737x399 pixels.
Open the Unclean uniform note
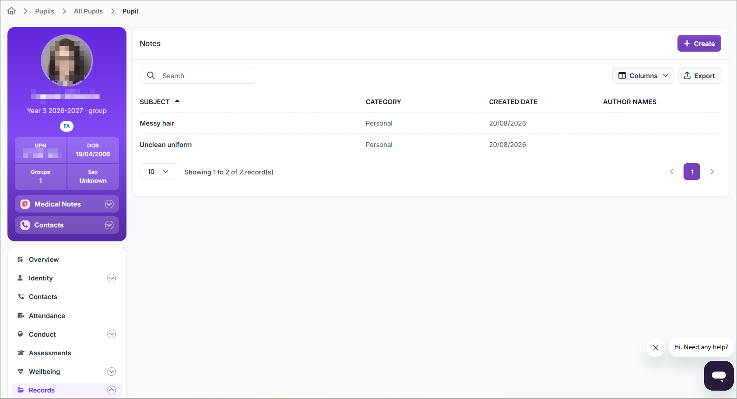tap(166, 145)
